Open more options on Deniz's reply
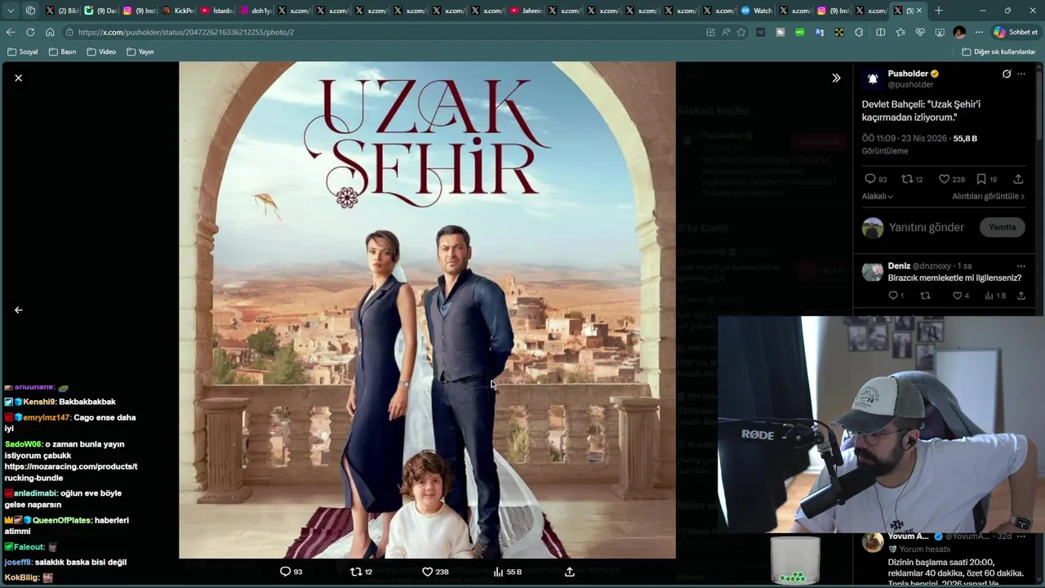1045x588 pixels. click(x=1021, y=265)
